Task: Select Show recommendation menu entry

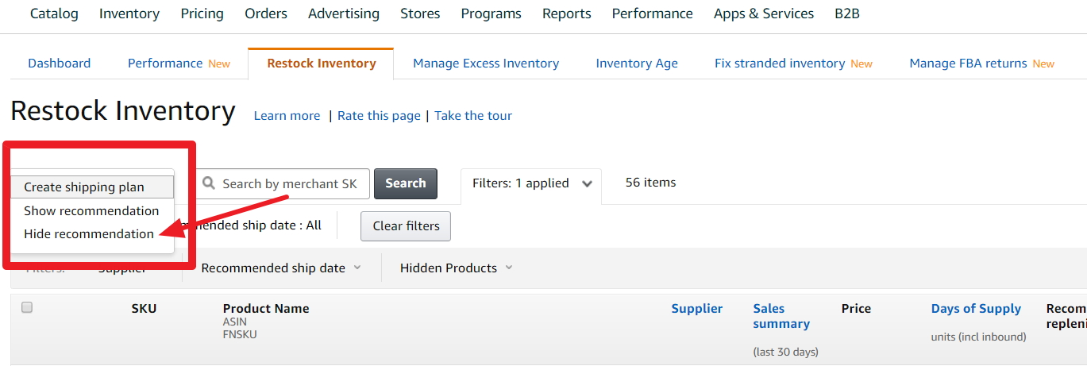Action: click(91, 211)
